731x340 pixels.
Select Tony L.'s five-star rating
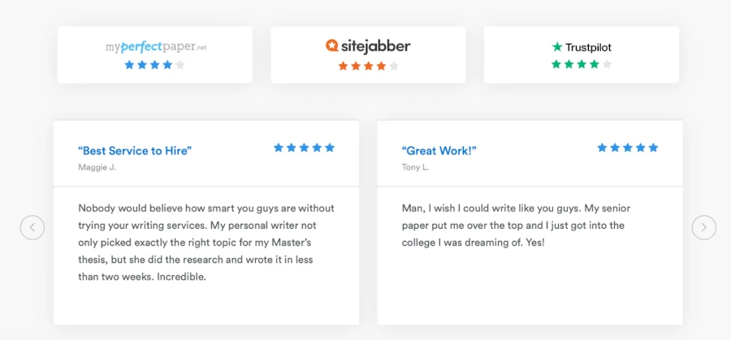[628, 148]
